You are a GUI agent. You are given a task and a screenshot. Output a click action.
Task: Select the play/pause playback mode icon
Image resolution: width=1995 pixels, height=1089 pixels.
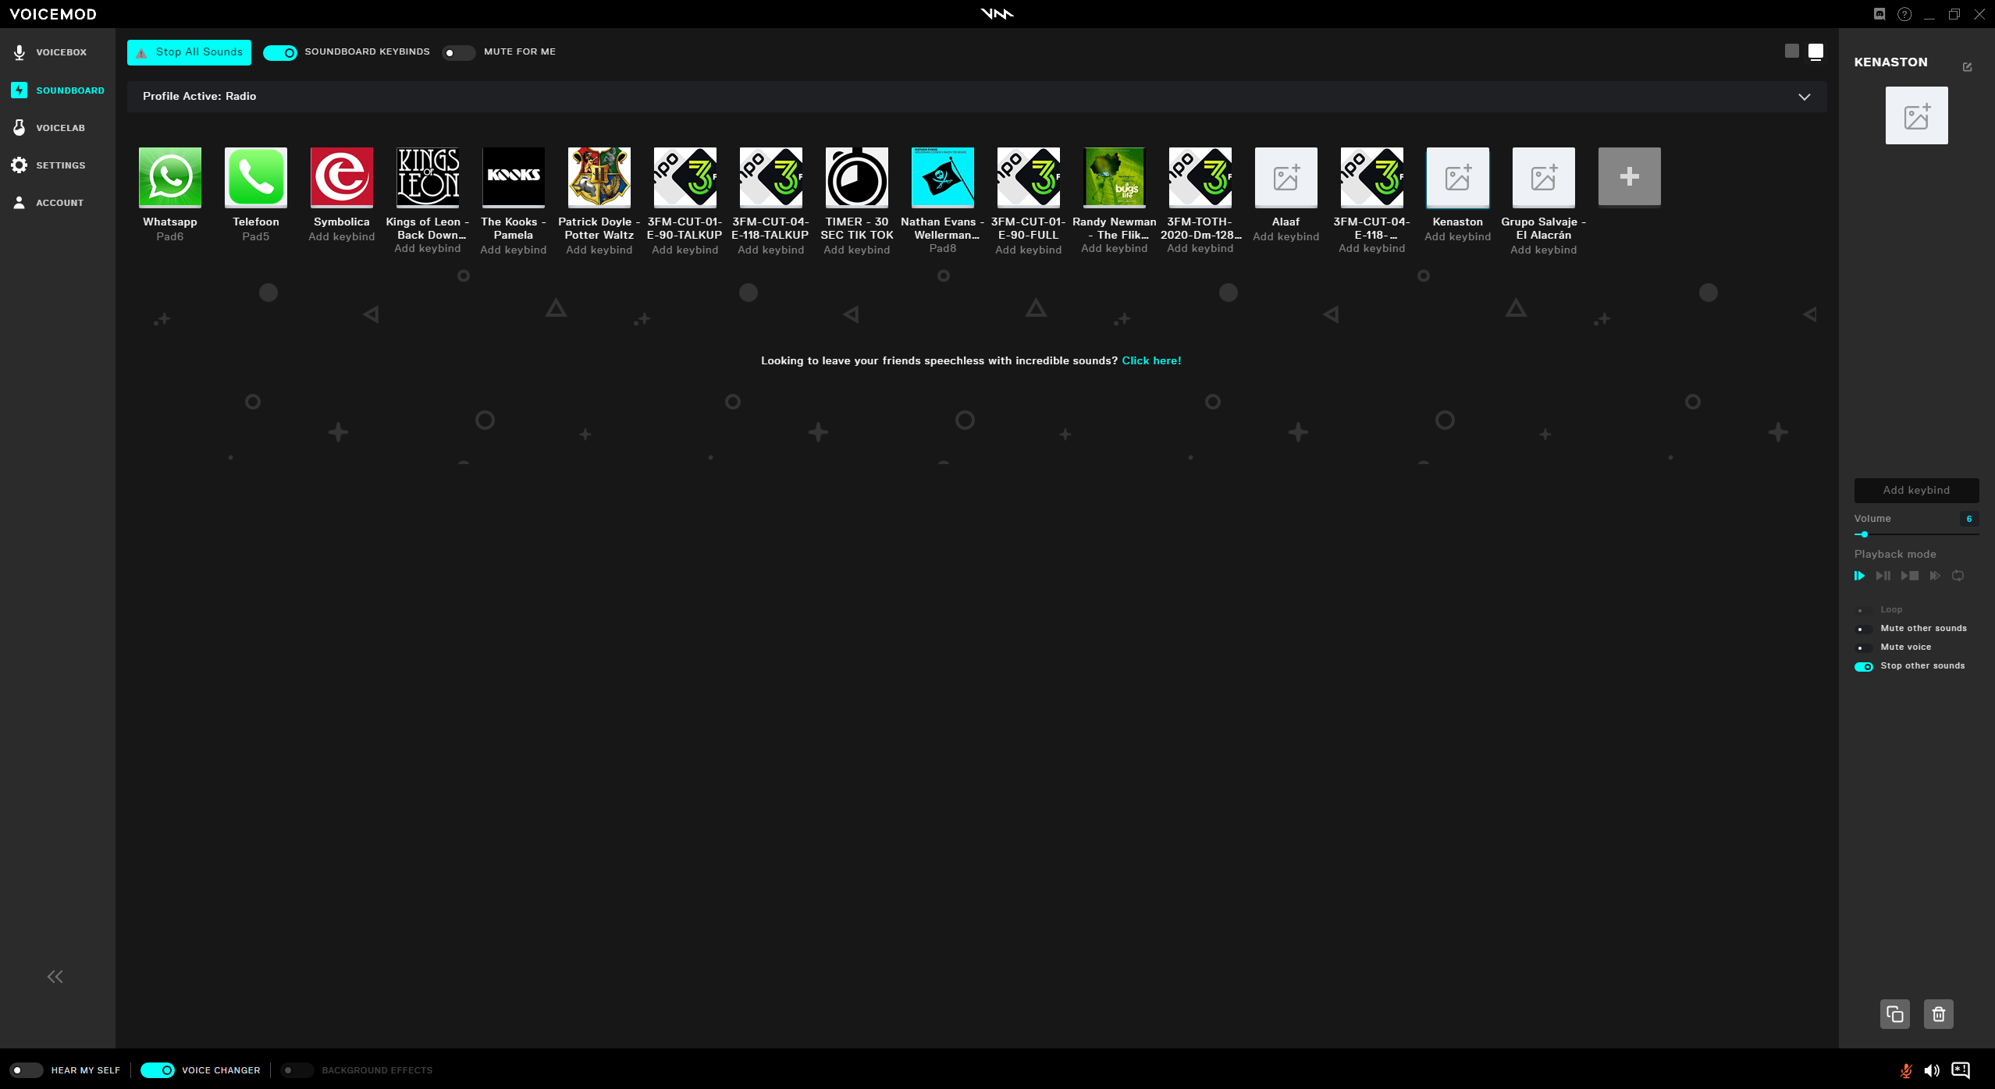[x=1883, y=576]
